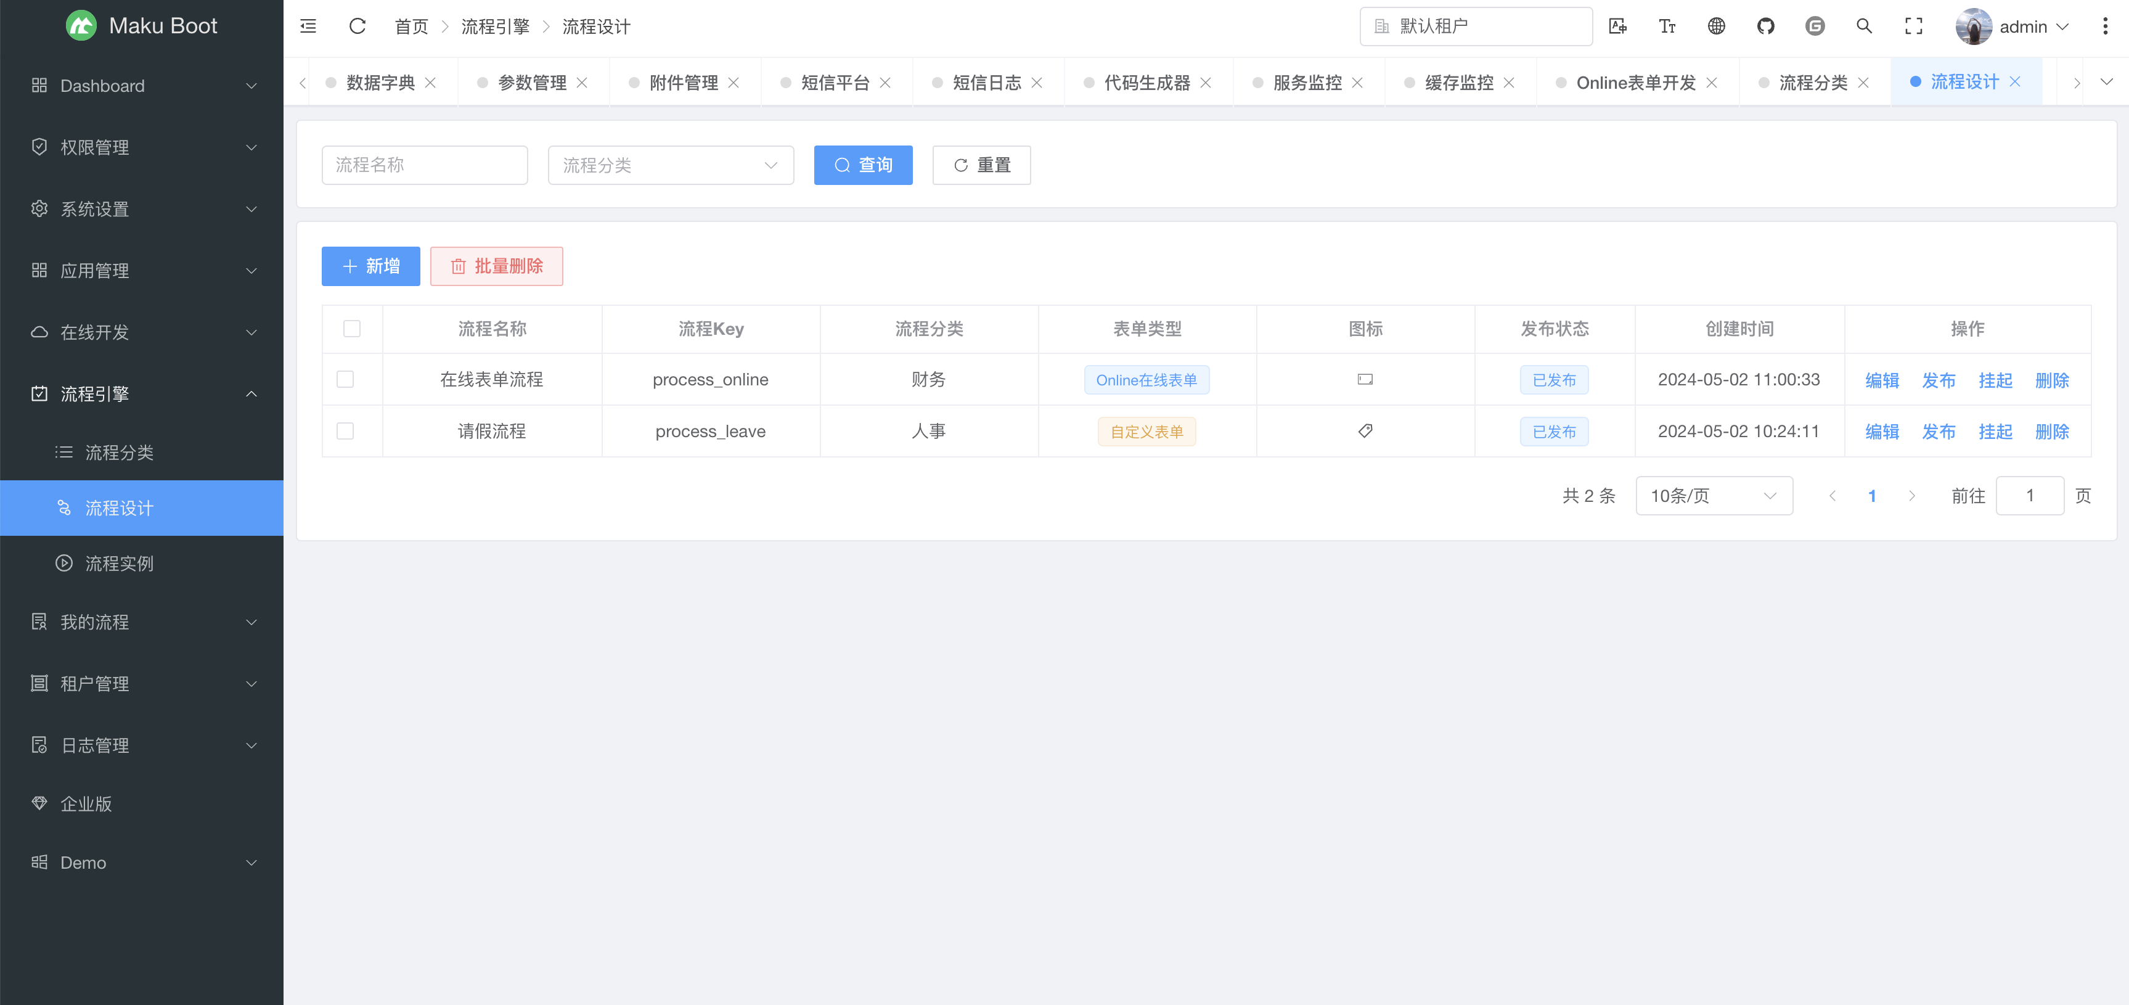Screen dimensions: 2129x1005
Task: Open the vertical three-dot settings menu
Action: pos(2104,27)
